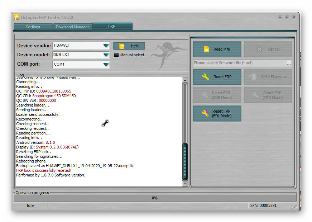This screenshot has height=222, width=312.
Task: Click the firmware file path field
Action: [239, 63]
